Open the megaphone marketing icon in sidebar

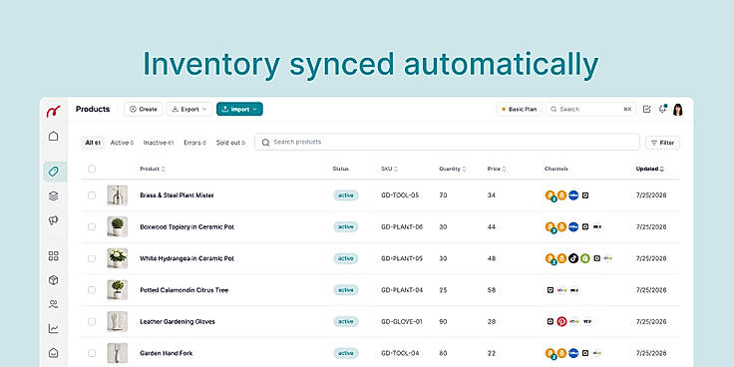tap(54, 220)
